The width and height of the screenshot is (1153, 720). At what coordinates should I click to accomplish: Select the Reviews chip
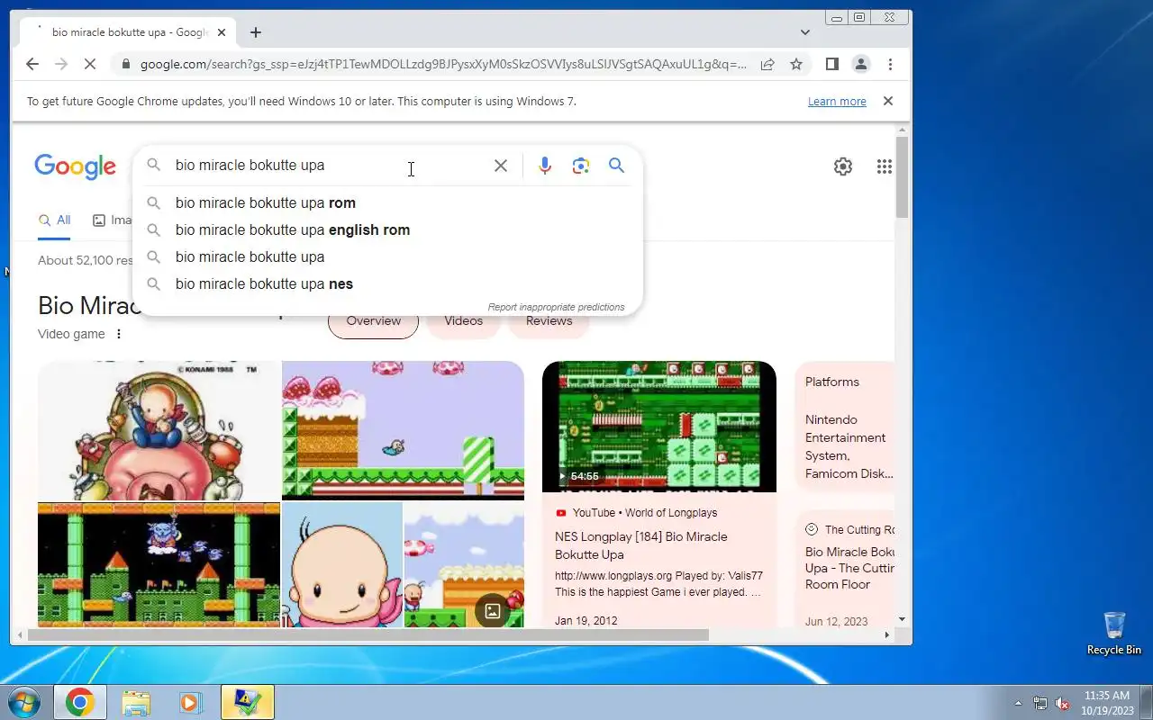[x=549, y=321]
